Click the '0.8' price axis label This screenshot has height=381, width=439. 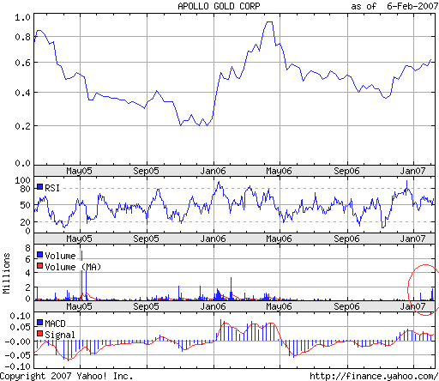pyautogui.click(x=22, y=37)
